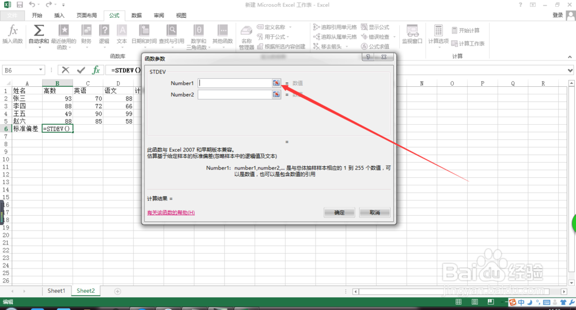Confirm the formula entry with checkmark icon
This screenshot has height=310, width=576.
pos(81,70)
